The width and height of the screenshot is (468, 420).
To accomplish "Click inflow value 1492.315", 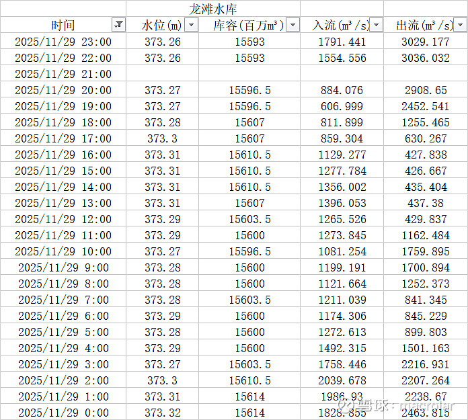I will tap(342, 347).
